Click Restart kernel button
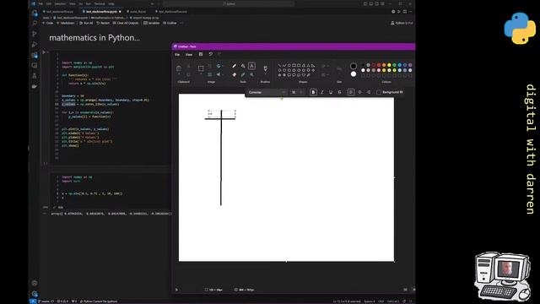This screenshot has width=540, height=304. click(103, 23)
